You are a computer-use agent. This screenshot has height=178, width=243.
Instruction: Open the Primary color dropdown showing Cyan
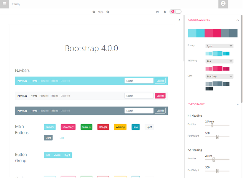(219, 46)
